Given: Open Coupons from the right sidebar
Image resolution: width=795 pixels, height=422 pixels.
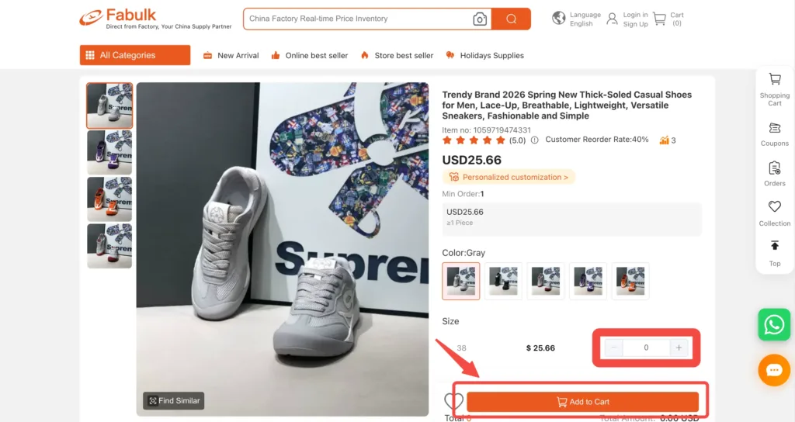Looking at the screenshot, I should (x=774, y=134).
